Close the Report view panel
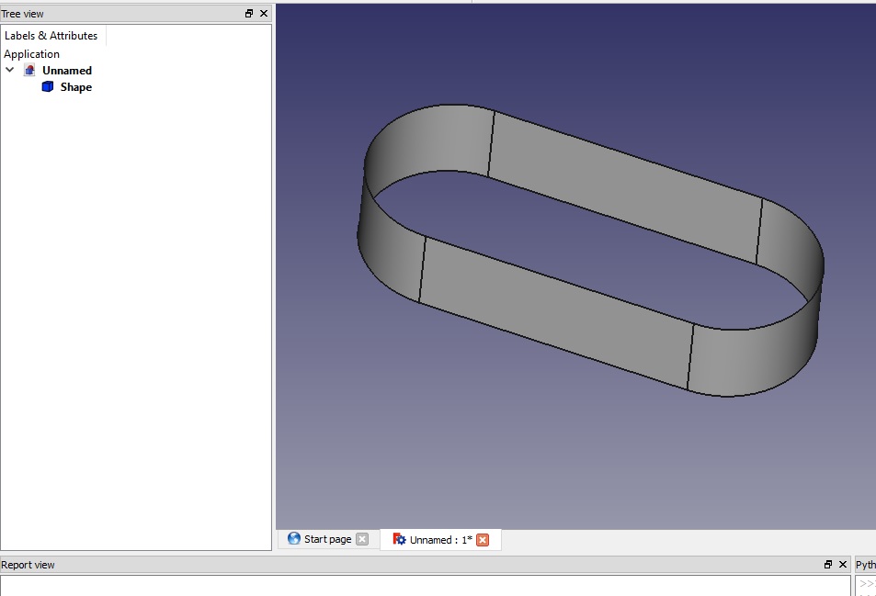876x596 pixels. coord(843,564)
